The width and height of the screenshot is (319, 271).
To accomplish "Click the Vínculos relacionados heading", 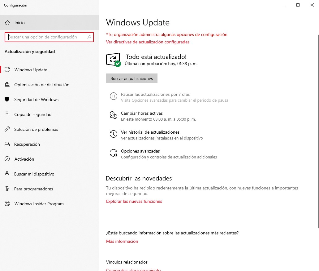I will point(127,262).
